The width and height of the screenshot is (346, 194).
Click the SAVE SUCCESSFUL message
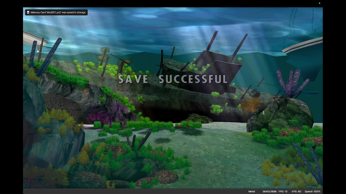pos(173,79)
